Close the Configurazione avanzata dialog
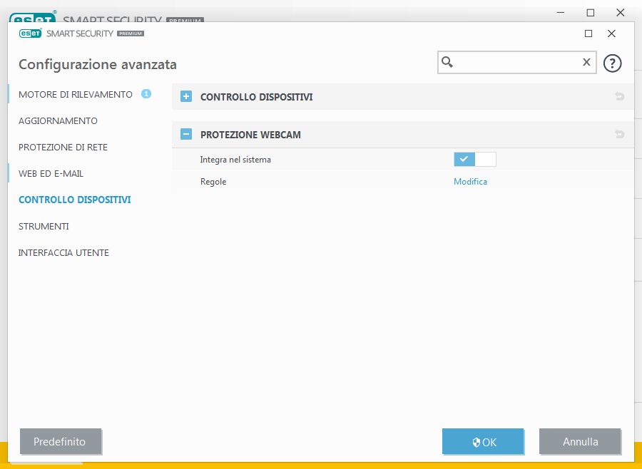 click(611, 33)
